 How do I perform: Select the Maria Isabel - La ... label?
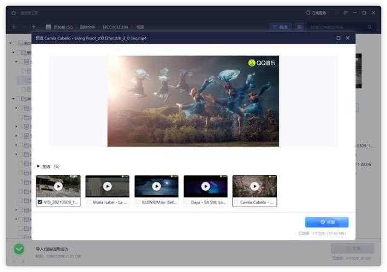(110, 202)
